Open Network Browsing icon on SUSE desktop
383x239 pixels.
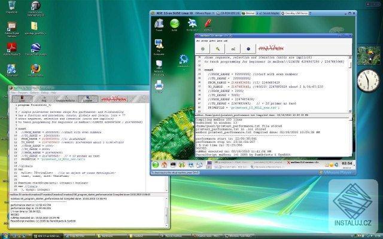(x=159, y=68)
